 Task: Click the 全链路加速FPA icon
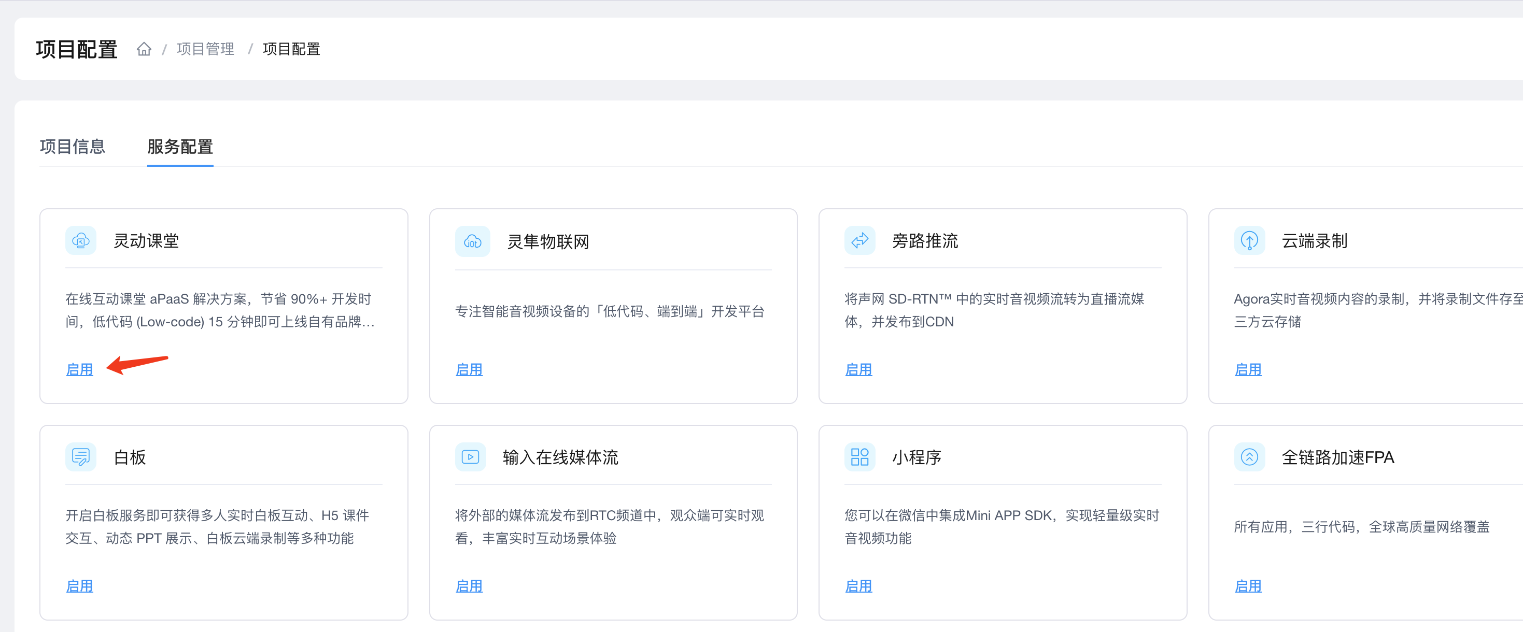pos(1249,456)
